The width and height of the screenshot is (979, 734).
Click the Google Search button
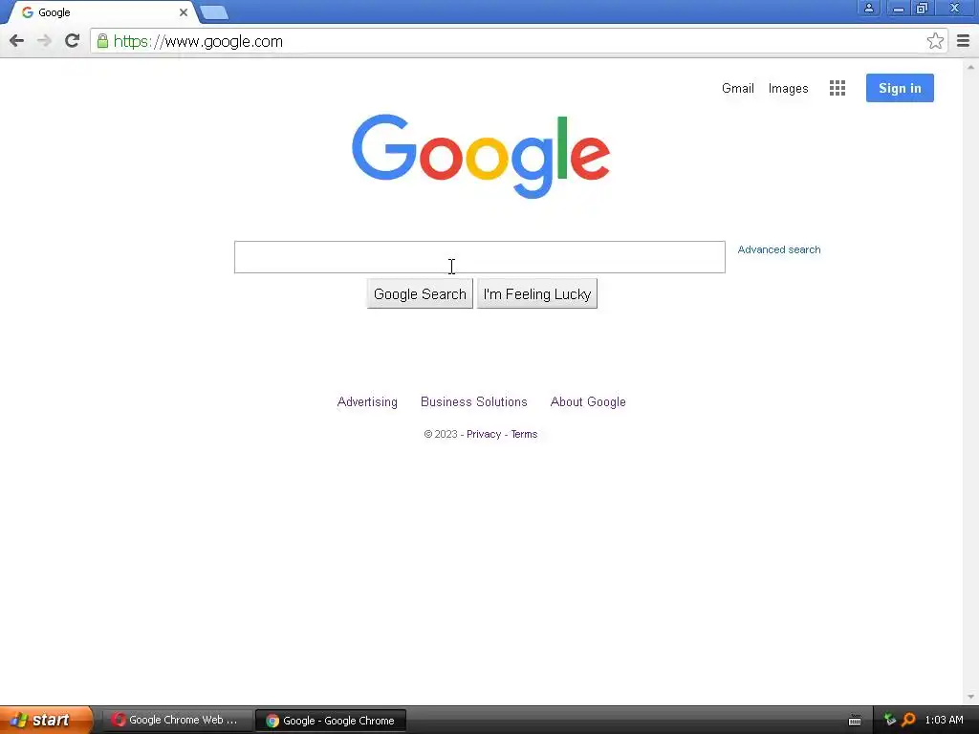coord(420,294)
